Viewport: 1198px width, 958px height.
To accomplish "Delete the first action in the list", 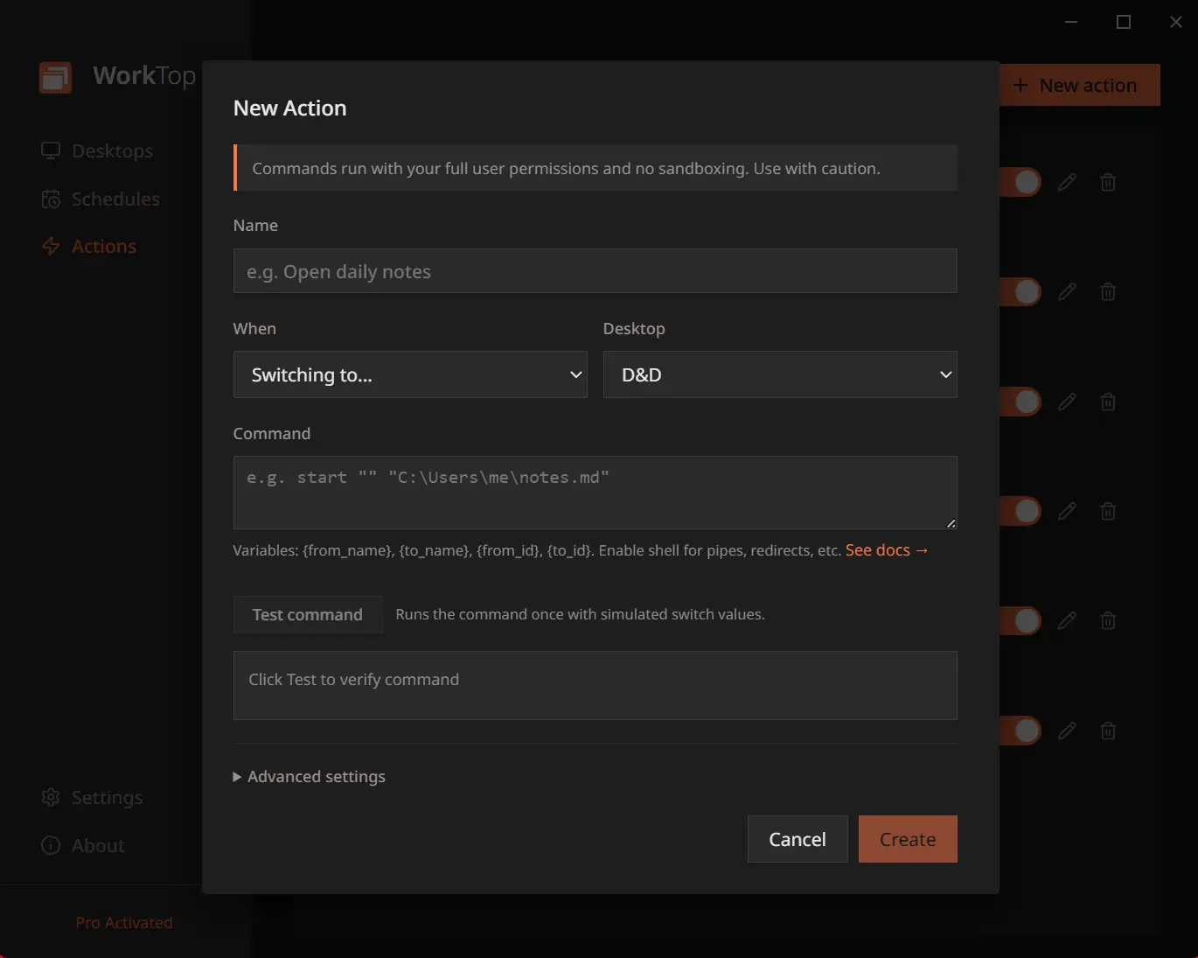I will click(1108, 182).
